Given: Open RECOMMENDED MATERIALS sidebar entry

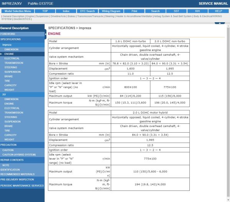Looking at the screenshot, I should (22, 174).
